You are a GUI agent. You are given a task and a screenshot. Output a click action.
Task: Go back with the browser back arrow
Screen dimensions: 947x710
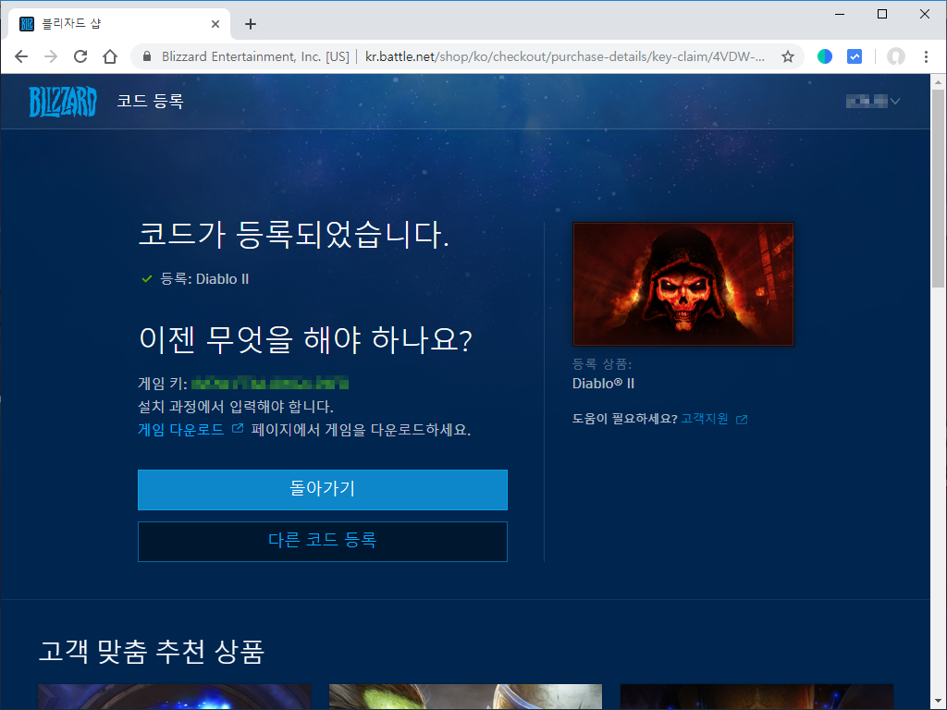click(x=21, y=56)
